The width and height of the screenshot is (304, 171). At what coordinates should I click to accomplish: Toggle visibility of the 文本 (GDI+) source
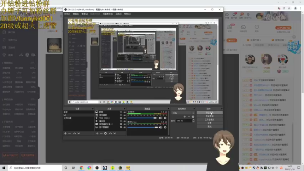coord(121,118)
